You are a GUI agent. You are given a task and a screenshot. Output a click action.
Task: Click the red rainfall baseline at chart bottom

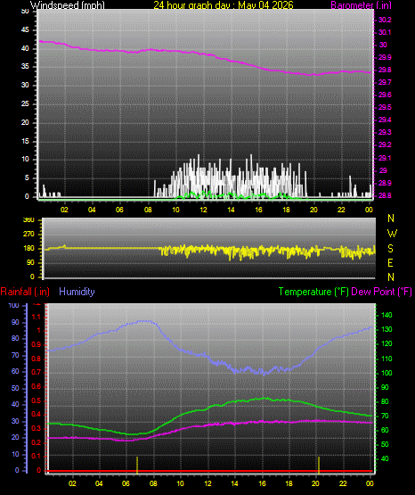point(210,471)
